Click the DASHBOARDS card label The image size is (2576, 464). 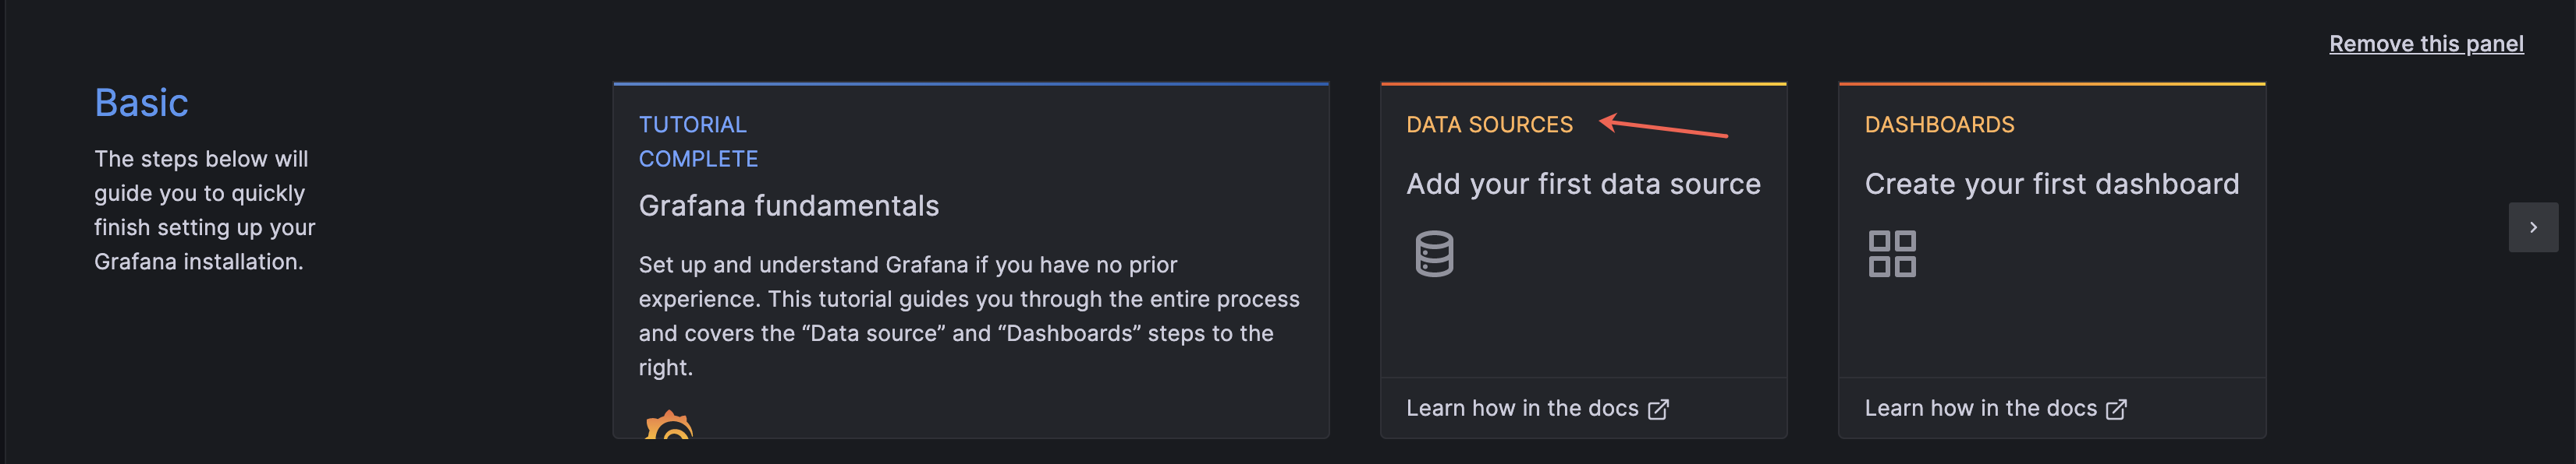tap(1939, 125)
